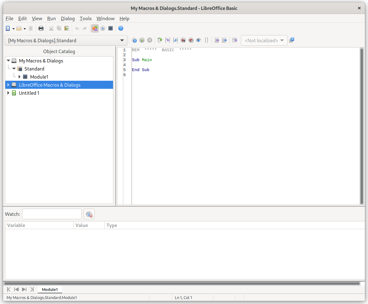Screen dimensions: 368x304
Task: Go to next module tab arrow
Action: point(24,289)
